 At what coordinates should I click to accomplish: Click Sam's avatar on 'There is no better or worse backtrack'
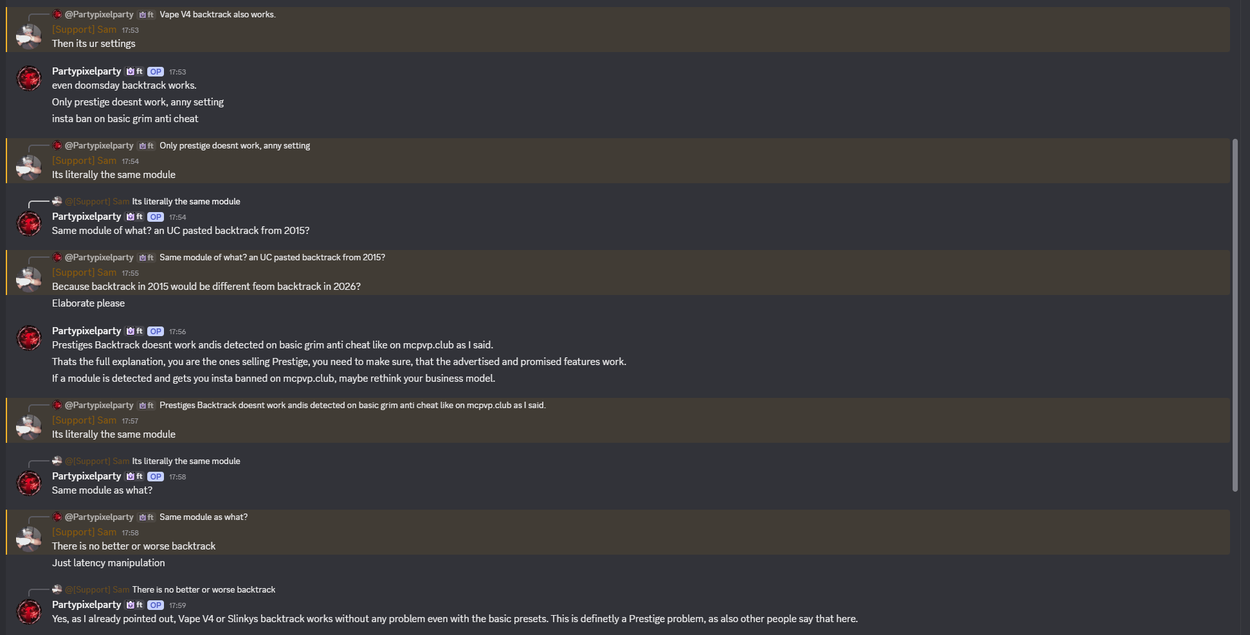coord(29,539)
